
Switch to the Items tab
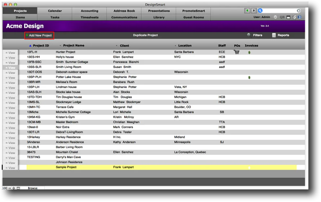[x=20, y=17]
